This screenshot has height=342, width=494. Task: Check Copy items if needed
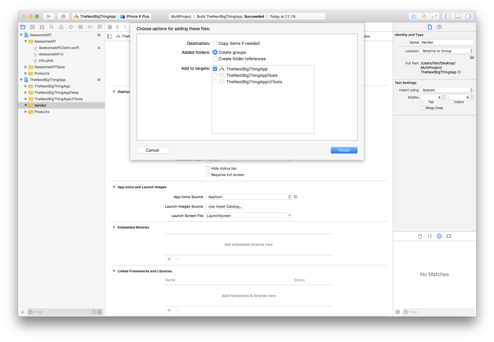tap(215, 43)
